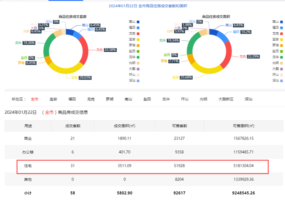Switch to the 福田 district filter
Screen dimensions: 285x200
[72, 99]
